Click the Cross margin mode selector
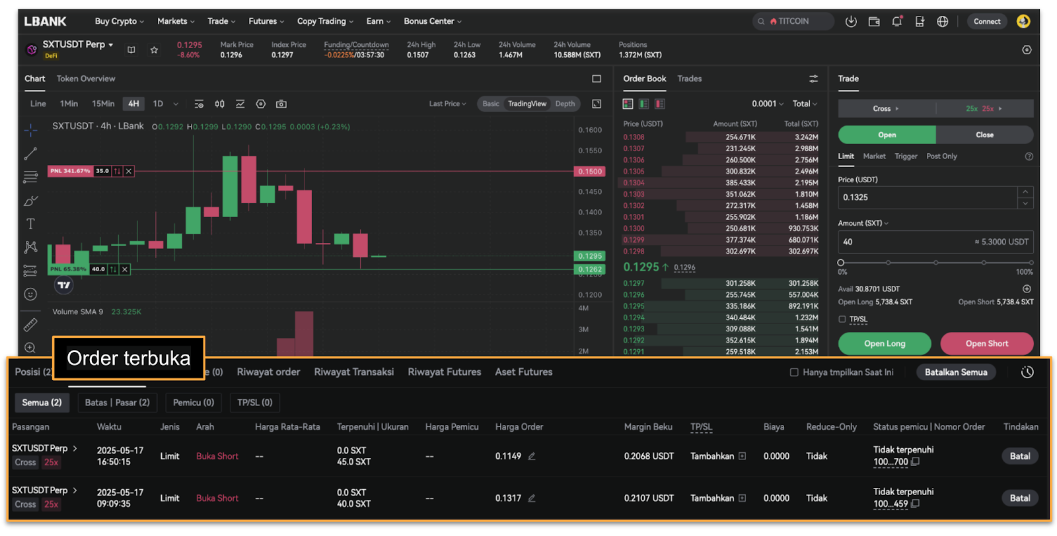Image resolution: width=1057 pixels, height=536 pixels. [x=886, y=108]
